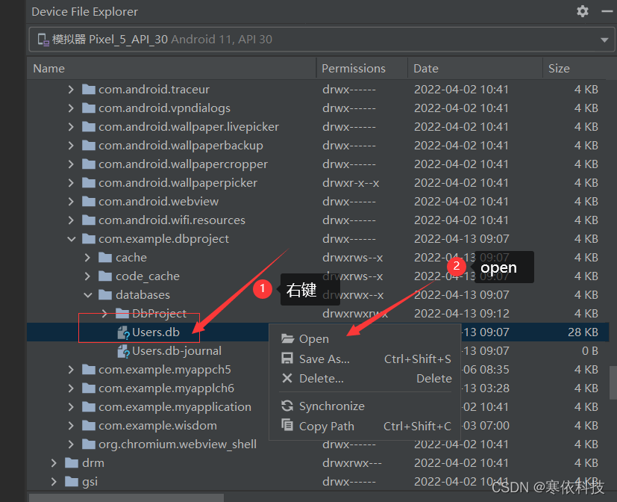Choose Copy Path in the context menu

(365, 427)
